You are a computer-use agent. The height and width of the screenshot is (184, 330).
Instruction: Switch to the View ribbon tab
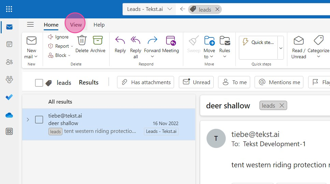point(76,25)
